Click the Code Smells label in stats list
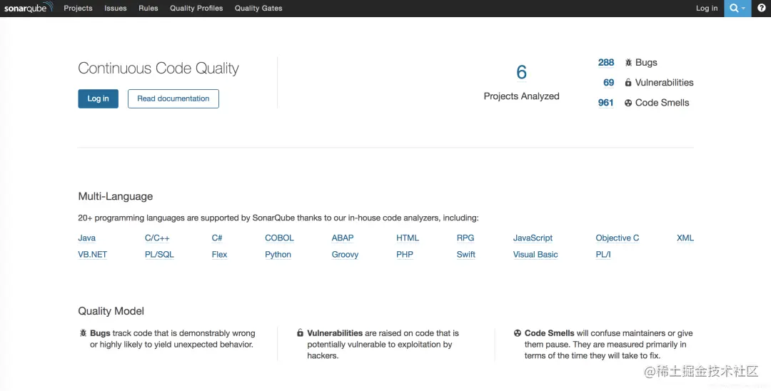Screen dimensions: 771x391 pyautogui.click(x=662, y=103)
